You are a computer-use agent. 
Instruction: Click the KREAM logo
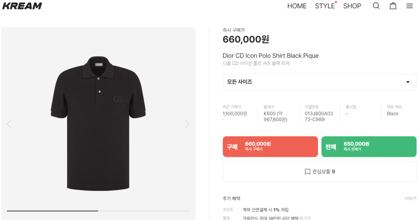(22, 6)
